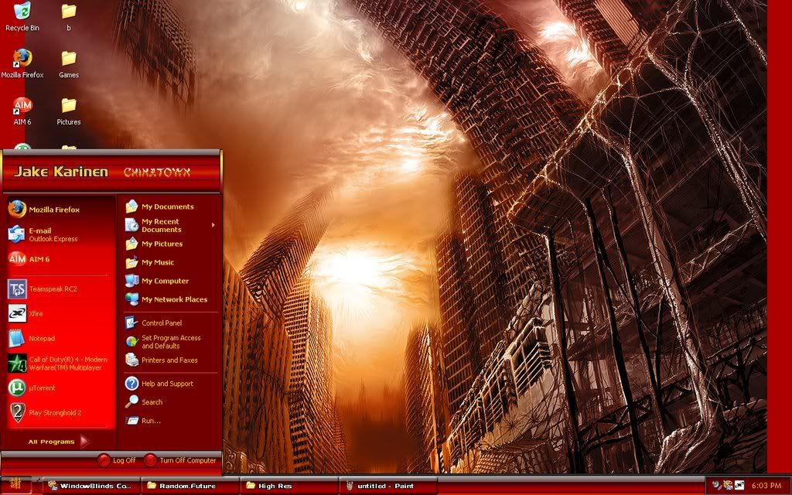This screenshot has height=495, width=792.
Task: Open My Network Places in Start menu
Action: point(171,299)
